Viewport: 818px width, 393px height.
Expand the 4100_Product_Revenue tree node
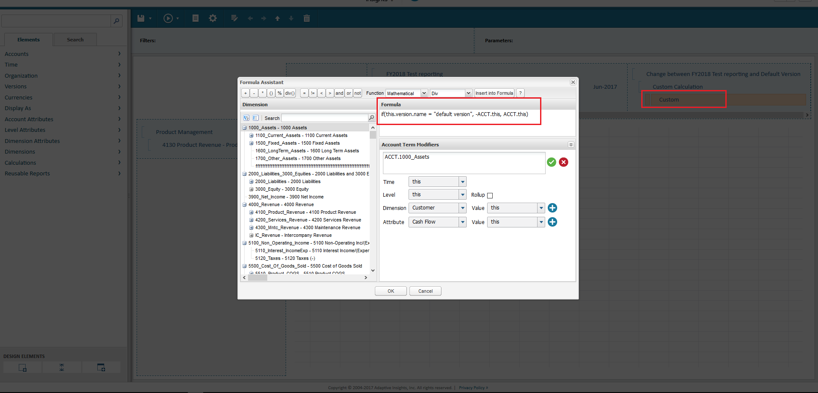coord(251,212)
